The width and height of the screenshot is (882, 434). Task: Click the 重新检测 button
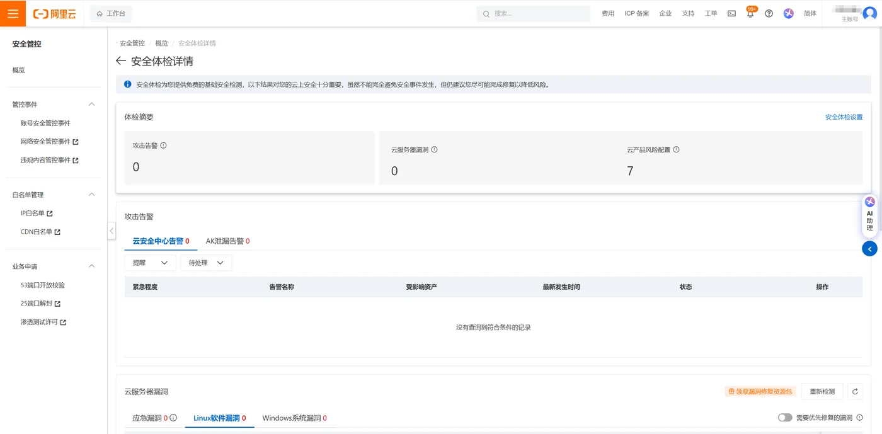(822, 392)
